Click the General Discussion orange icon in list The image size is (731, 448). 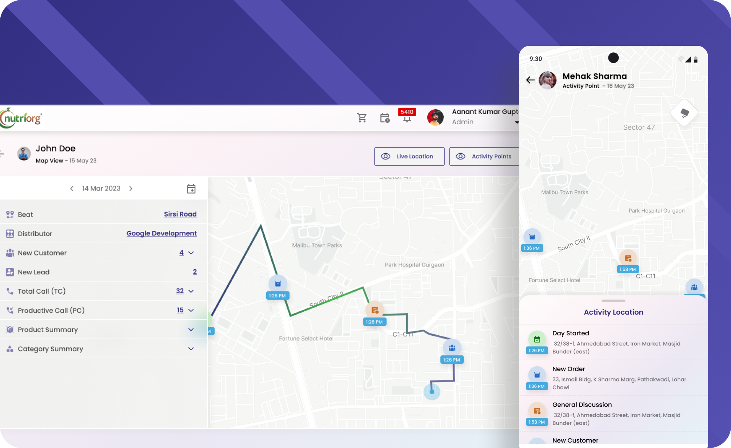(x=537, y=411)
